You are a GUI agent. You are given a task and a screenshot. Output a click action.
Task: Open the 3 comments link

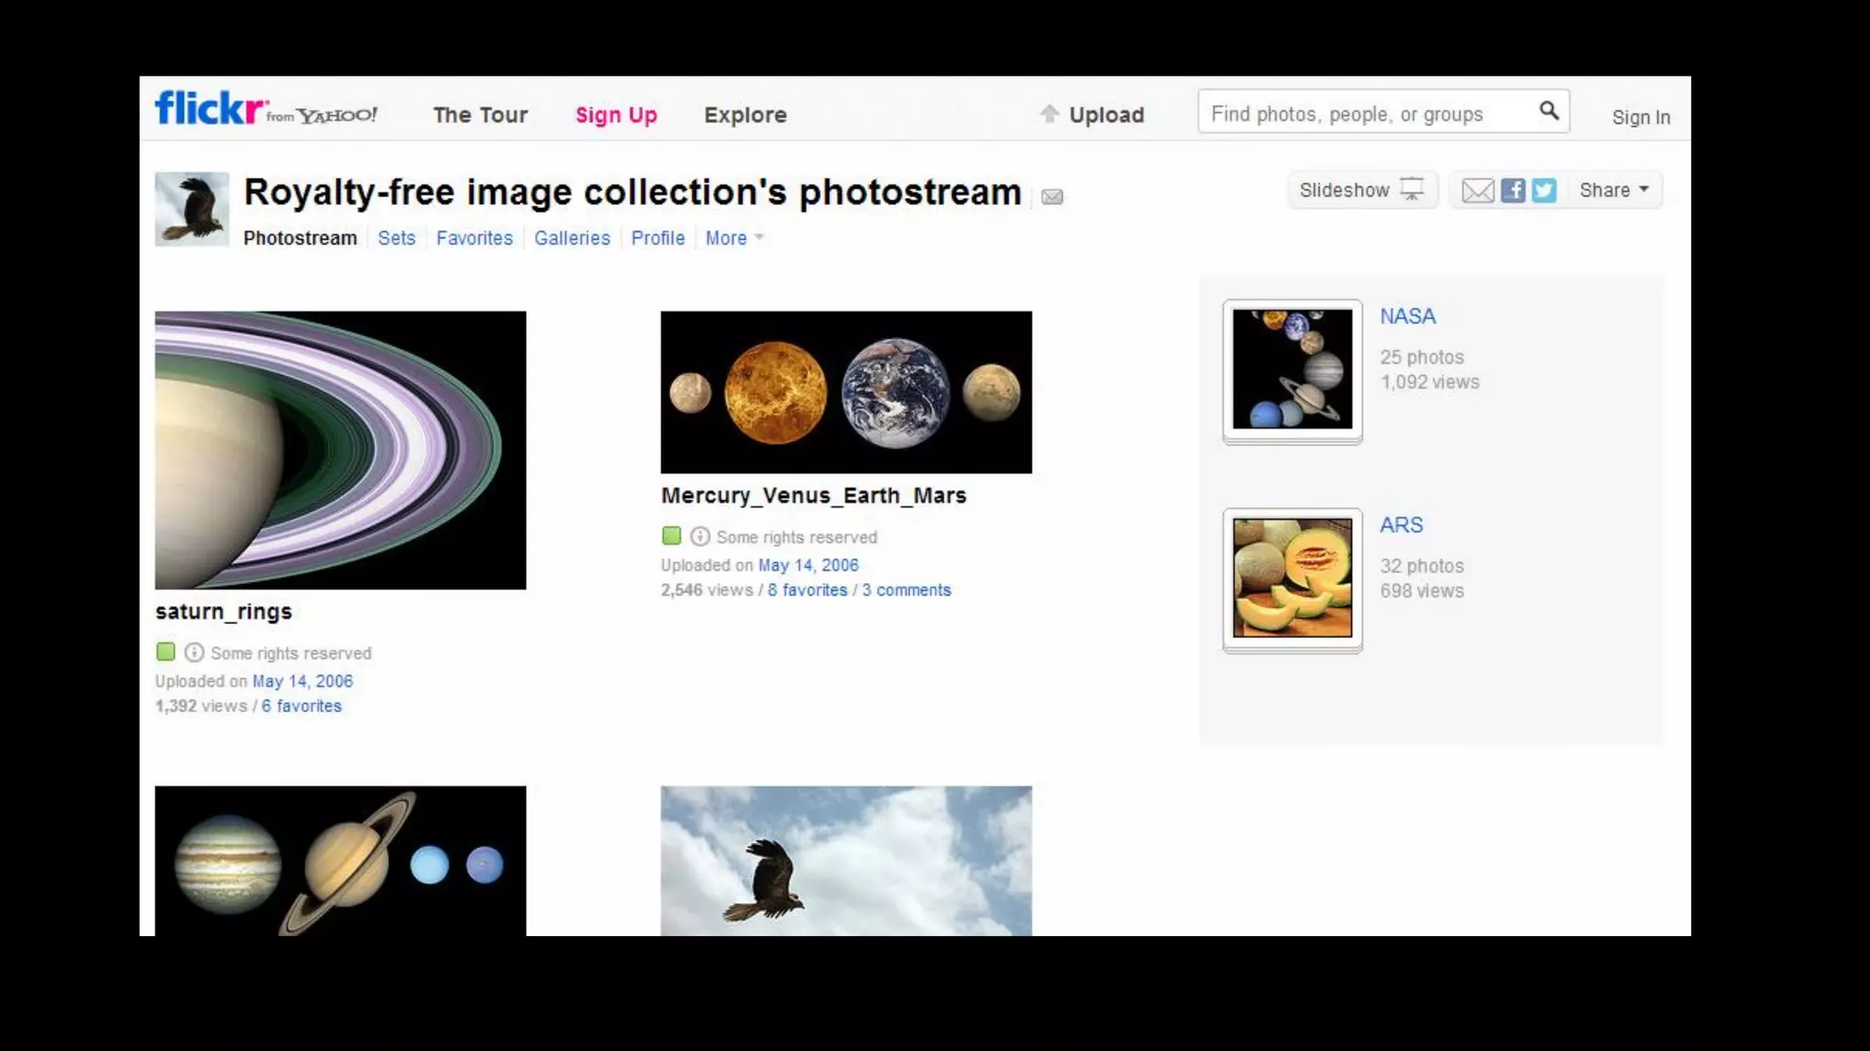pyautogui.click(x=906, y=590)
